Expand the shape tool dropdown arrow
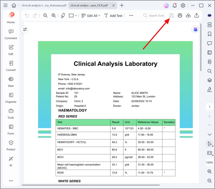215x189 pixels. [76, 16]
